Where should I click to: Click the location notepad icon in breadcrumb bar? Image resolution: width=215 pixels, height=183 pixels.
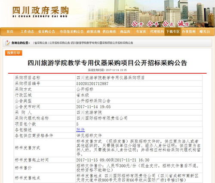(x=7, y=43)
